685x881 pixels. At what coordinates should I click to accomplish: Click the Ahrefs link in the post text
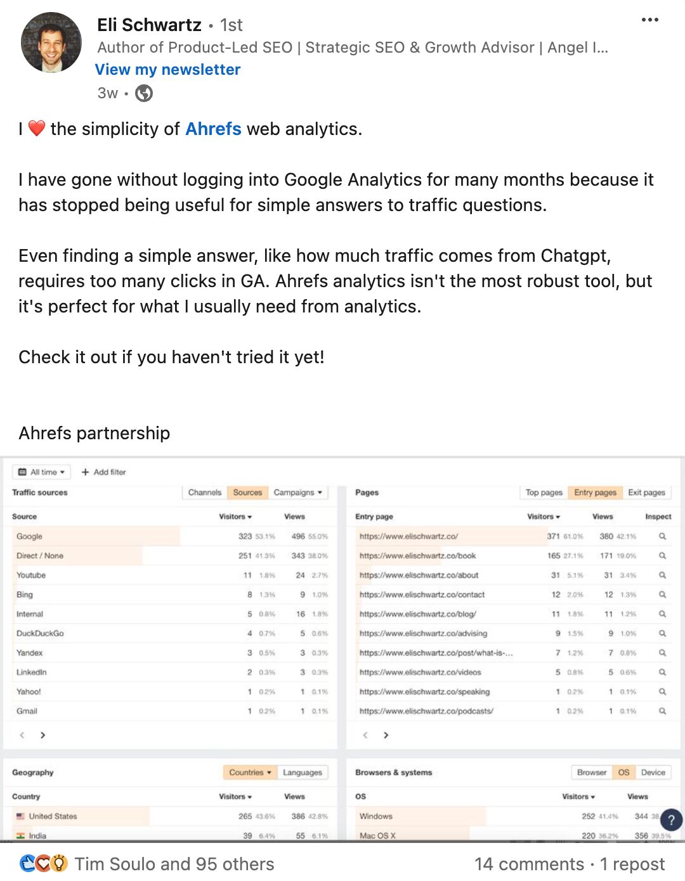[x=213, y=129]
